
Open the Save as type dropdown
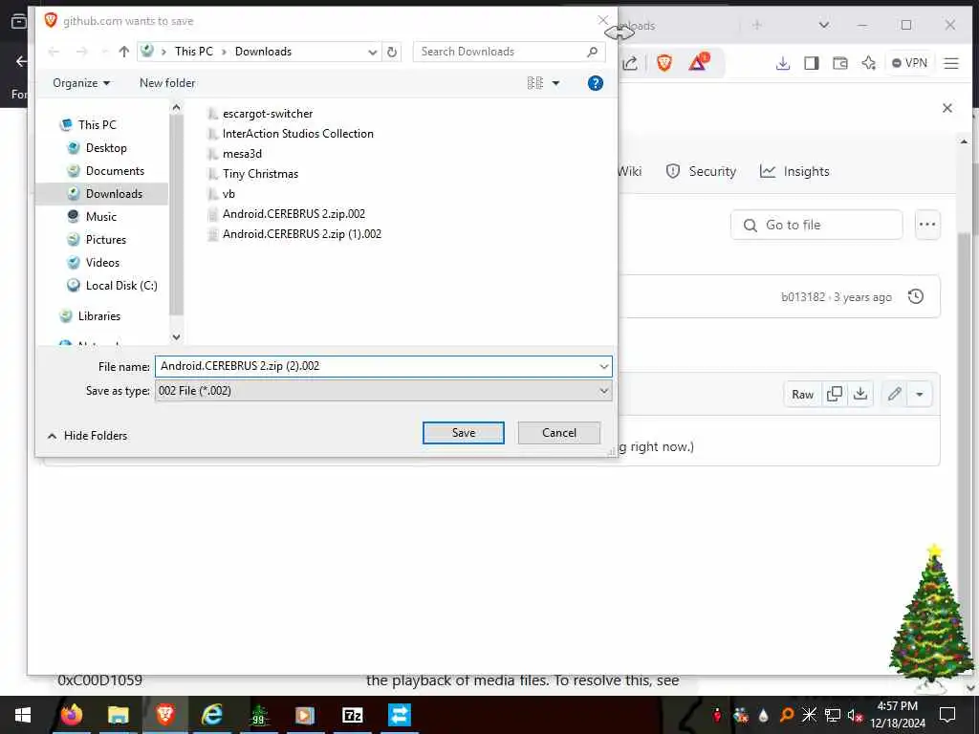pos(604,391)
